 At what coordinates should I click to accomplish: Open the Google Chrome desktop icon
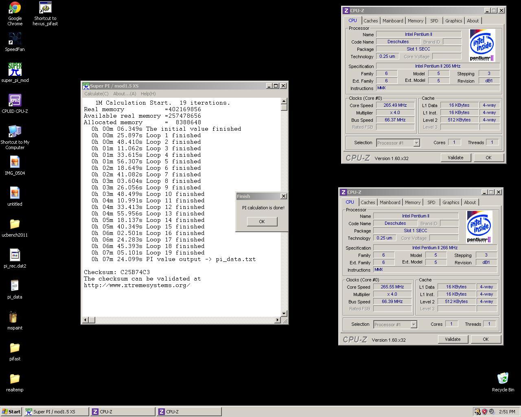tap(15, 8)
